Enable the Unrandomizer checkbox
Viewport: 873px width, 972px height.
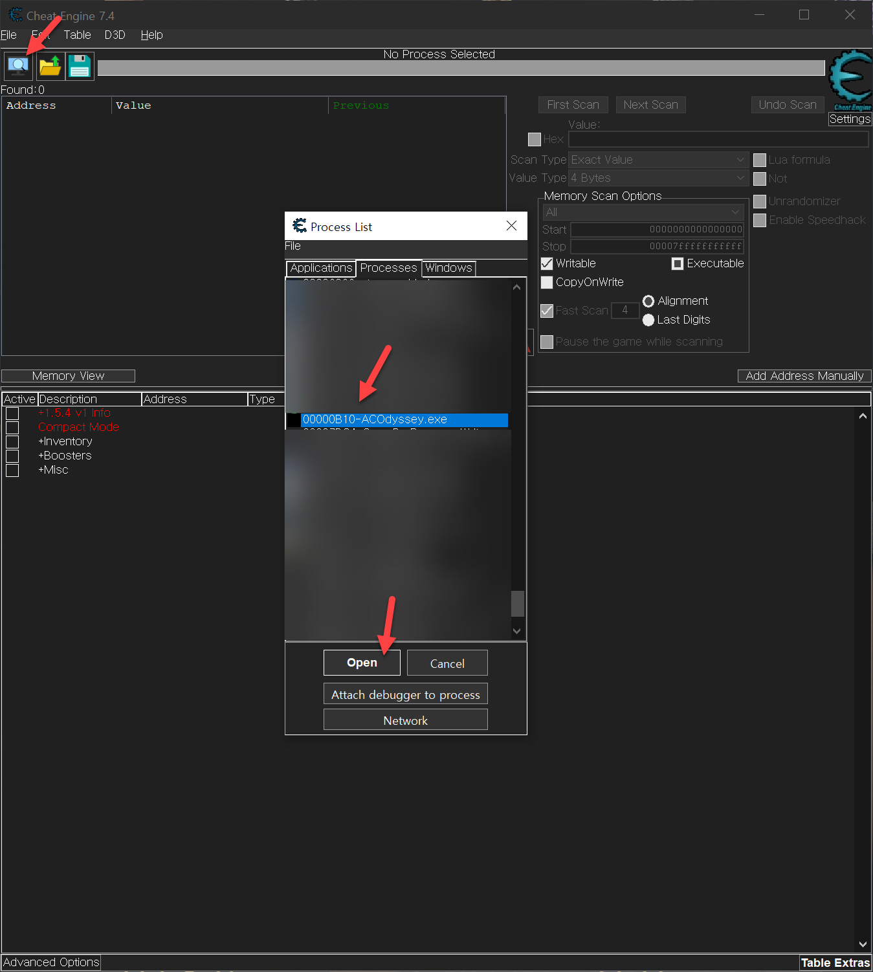760,201
